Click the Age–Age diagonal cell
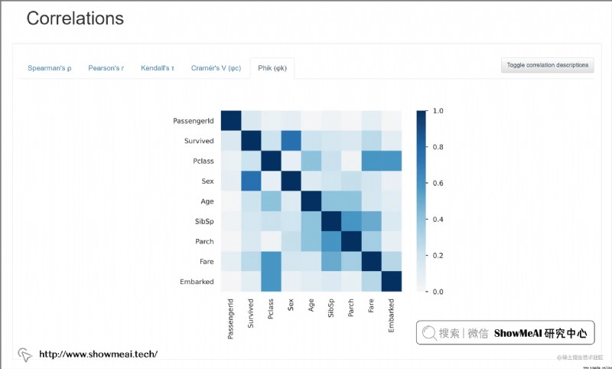The height and width of the screenshot is (369, 612). [311, 201]
